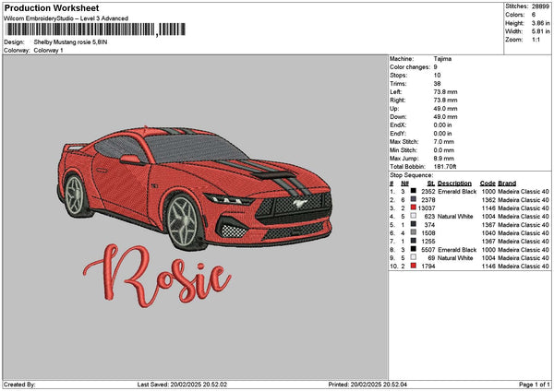
Task: Click the 'Left:' measurement label
Action: tap(395, 92)
